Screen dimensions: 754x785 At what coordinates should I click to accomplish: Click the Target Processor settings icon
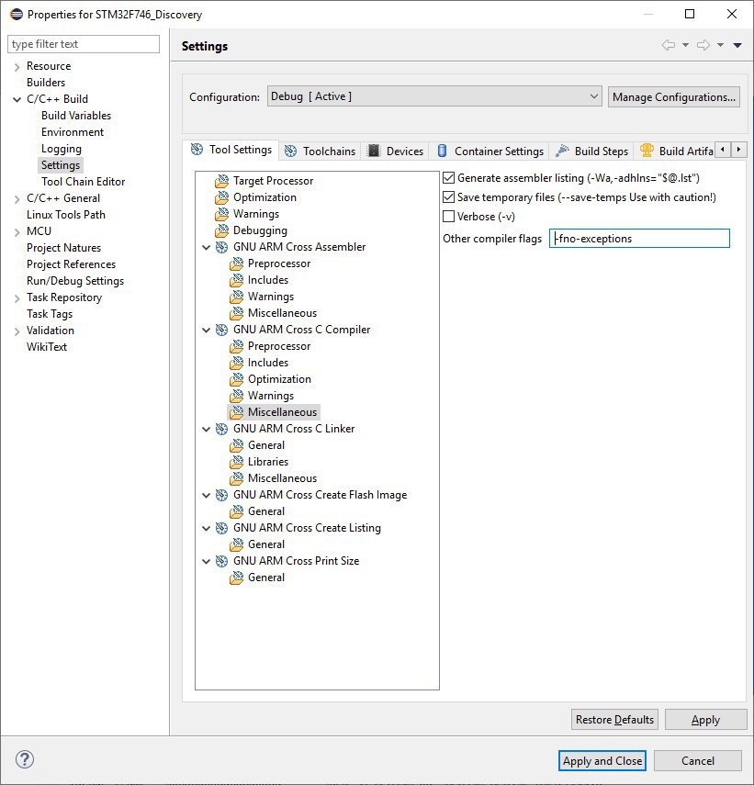[221, 181]
